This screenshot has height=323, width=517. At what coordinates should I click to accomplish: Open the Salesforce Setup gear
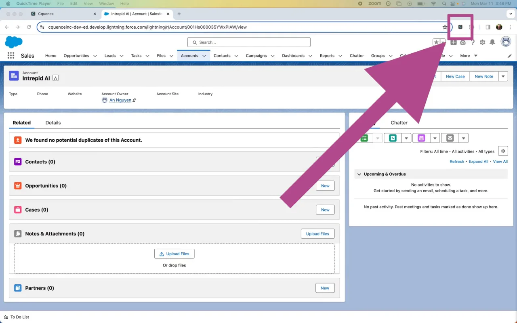[x=482, y=42]
